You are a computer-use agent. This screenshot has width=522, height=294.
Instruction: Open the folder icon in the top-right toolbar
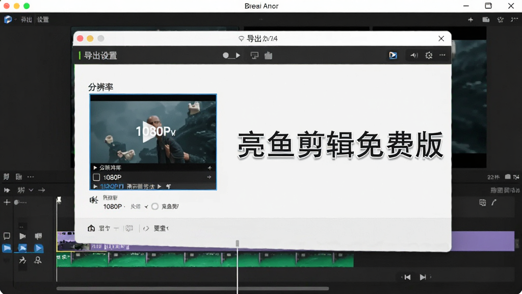486,20
